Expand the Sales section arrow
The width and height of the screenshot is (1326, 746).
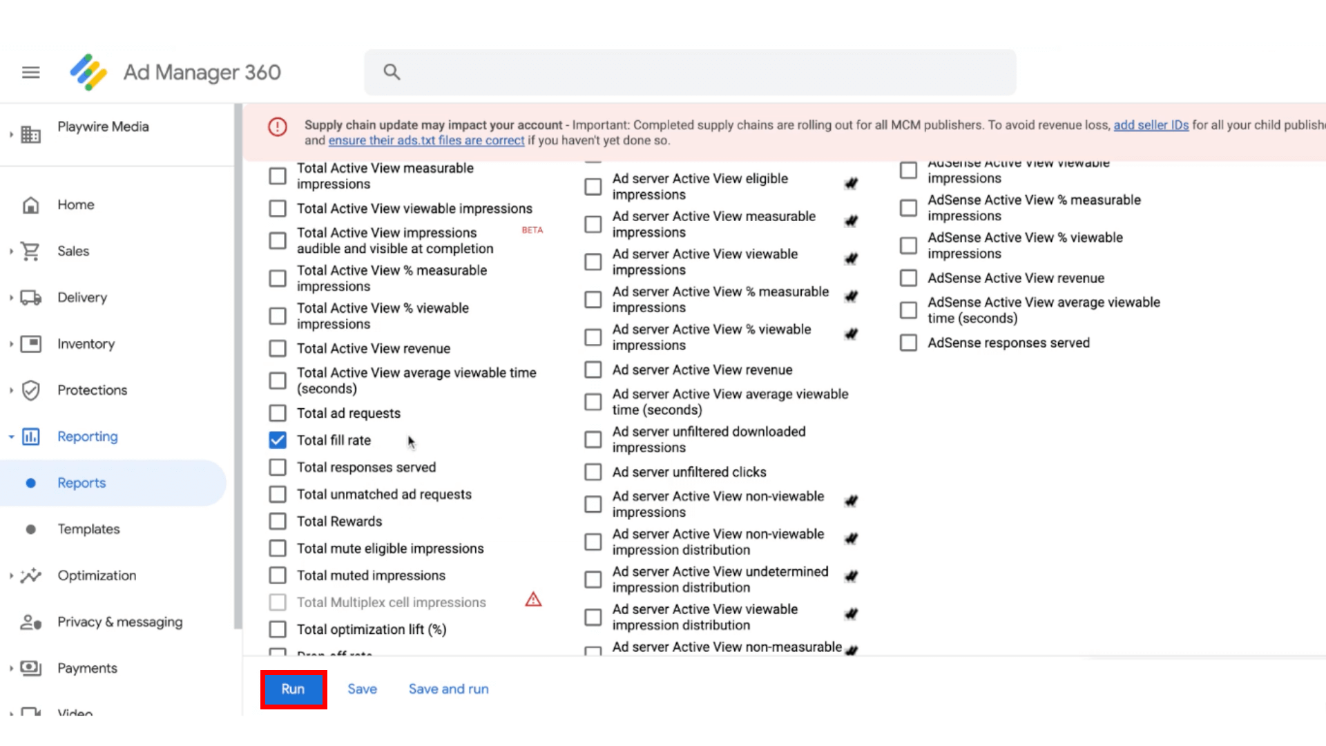coord(11,251)
